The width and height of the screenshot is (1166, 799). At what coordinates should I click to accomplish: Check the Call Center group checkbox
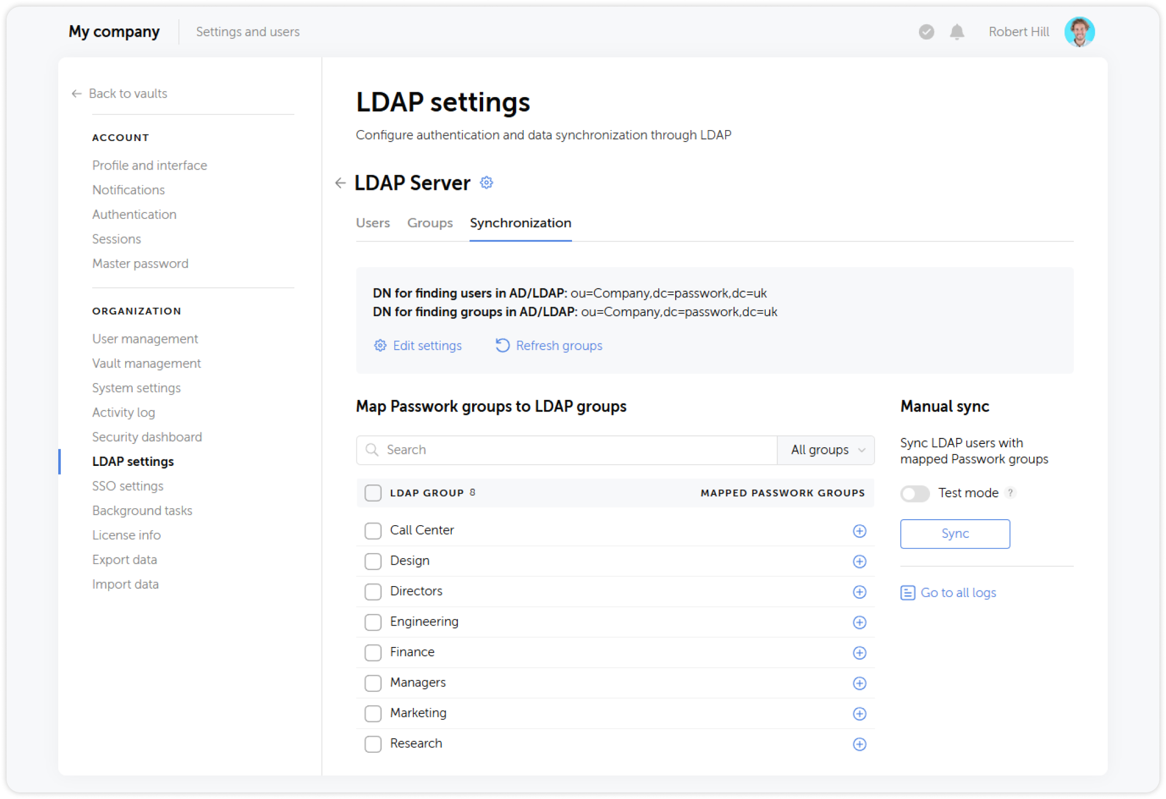point(373,531)
